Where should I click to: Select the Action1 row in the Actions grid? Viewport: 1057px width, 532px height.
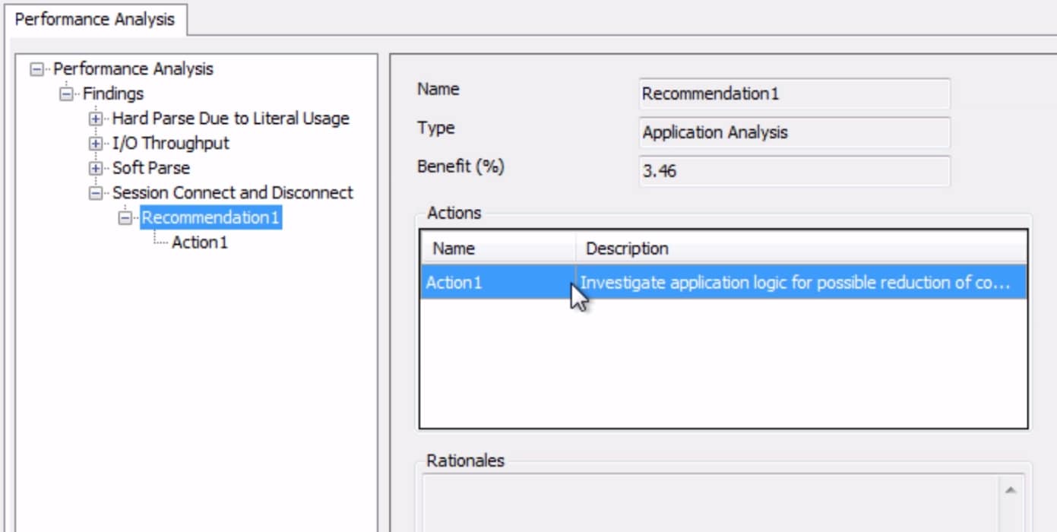[x=494, y=282]
